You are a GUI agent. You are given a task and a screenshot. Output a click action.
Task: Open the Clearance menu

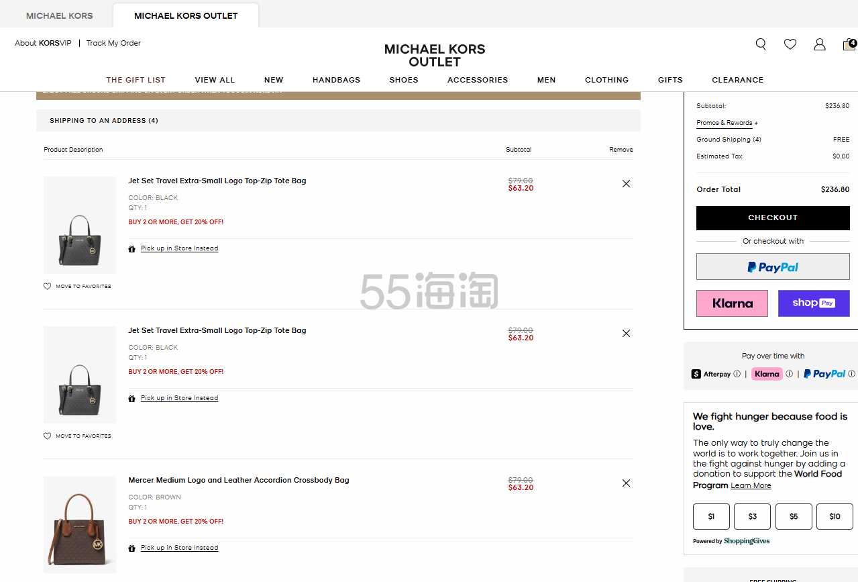coord(737,80)
